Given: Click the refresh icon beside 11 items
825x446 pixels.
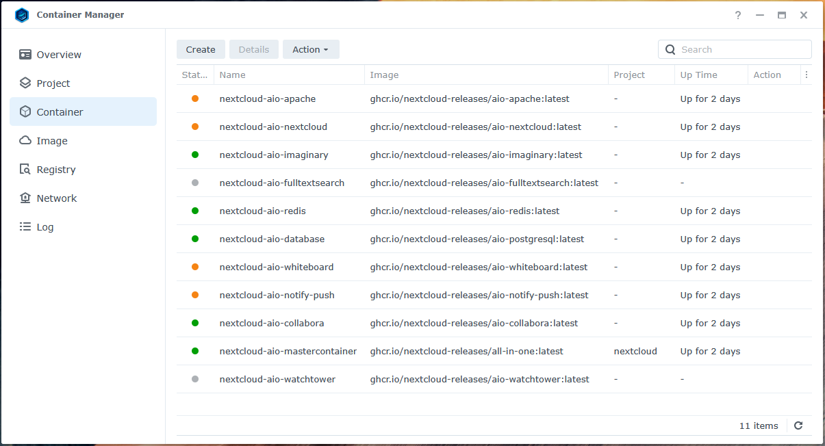Looking at the screenshot, I should 798,425.
